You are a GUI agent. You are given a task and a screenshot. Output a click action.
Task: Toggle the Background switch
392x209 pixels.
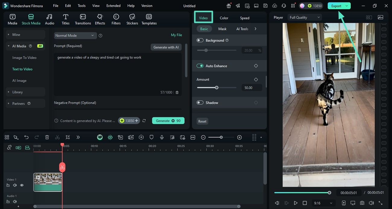(x=200, y=40)
